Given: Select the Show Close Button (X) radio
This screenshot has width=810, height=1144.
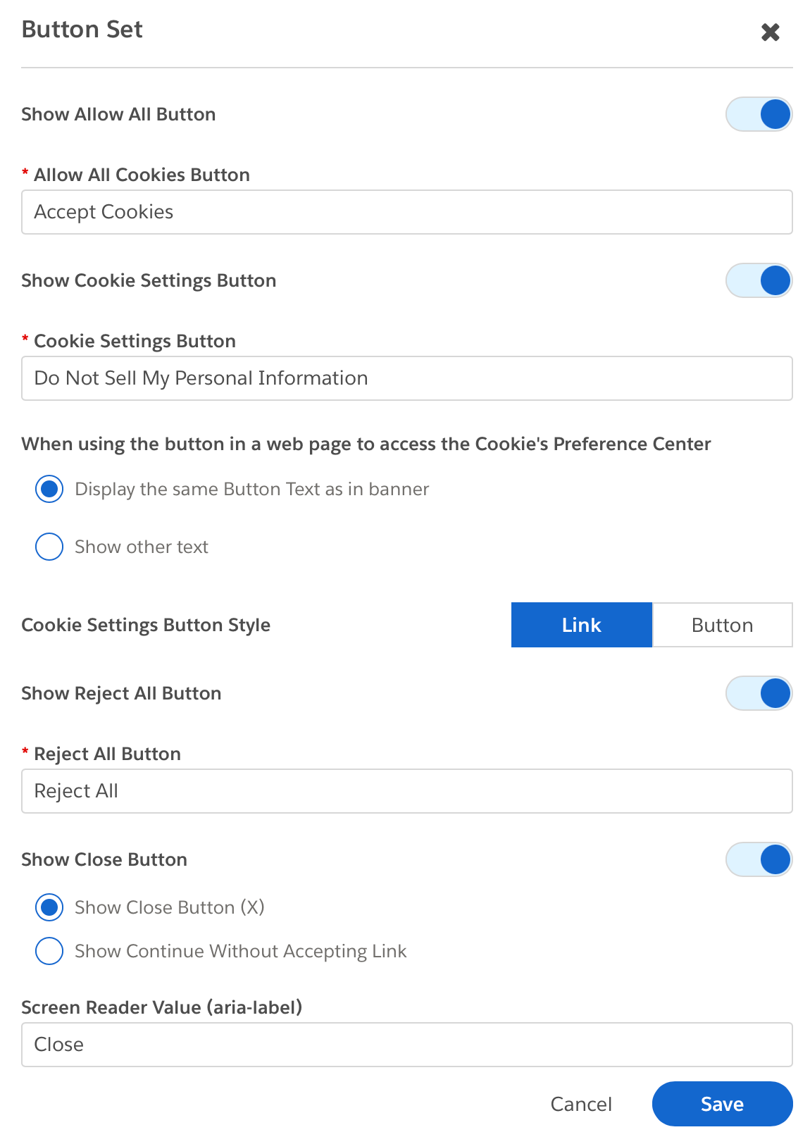Looking at the screenshot, I should pyautogui.click(x=49, y=907).
